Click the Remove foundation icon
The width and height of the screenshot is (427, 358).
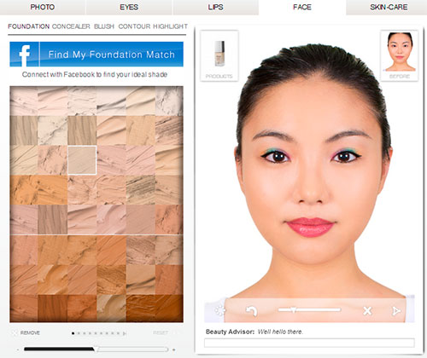pos(15,332)
